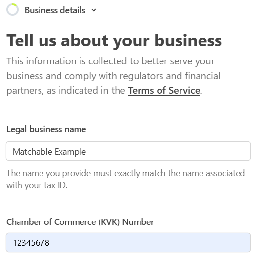Focus the Chamber of Commerce (KVK) Number field
This screenshot has height=261, width=260.
pos(128,242)
